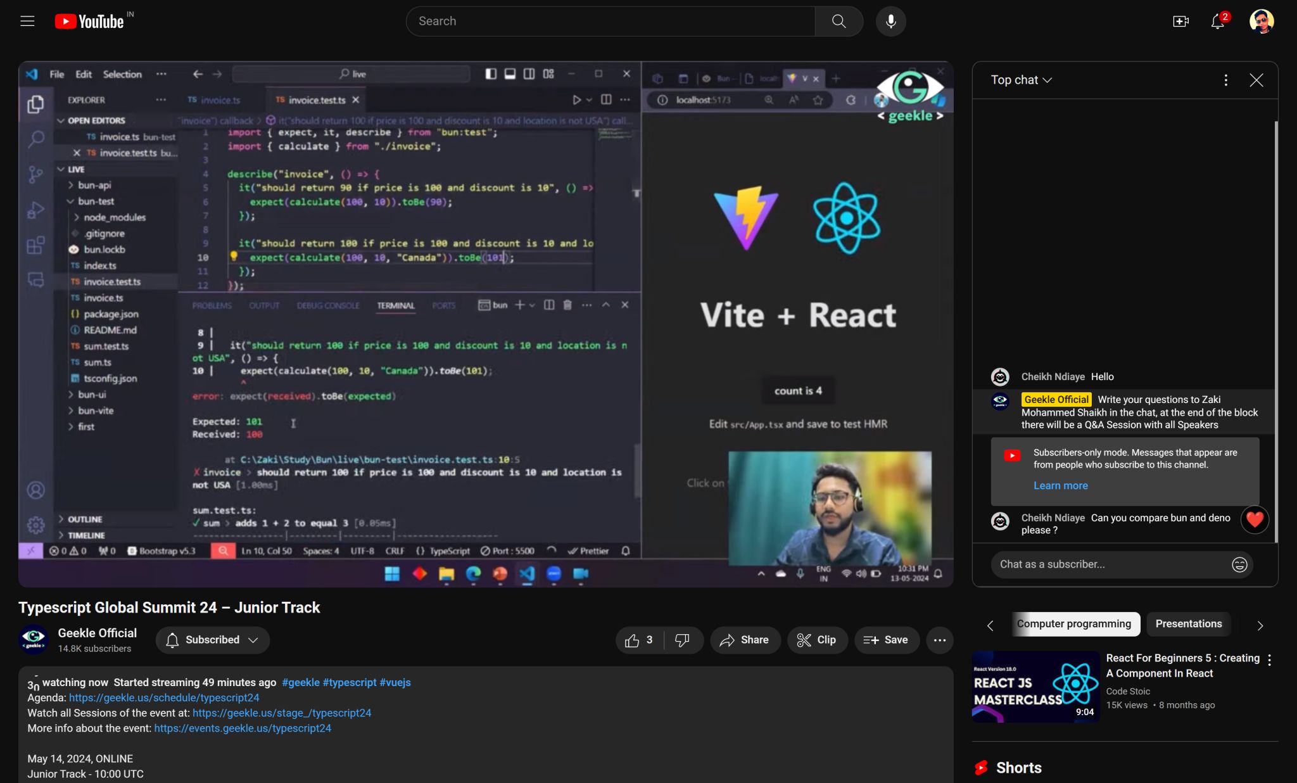Click the voice search microphone icon
The image size is (1297, 783).
(x=890, y=21)
